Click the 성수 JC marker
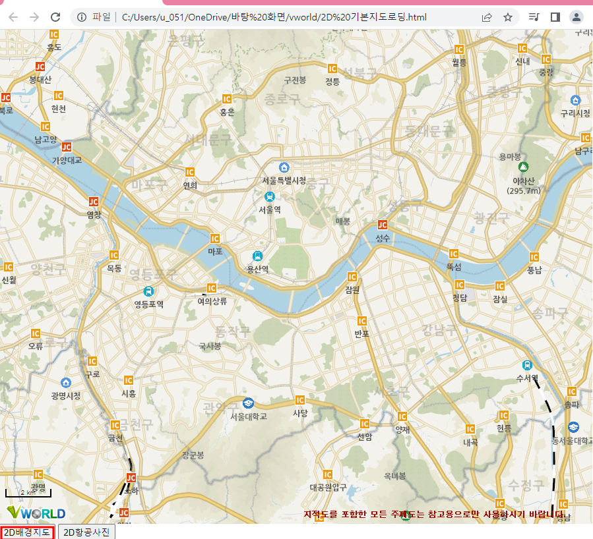This screenshot has height=539, width=593. pyautogui.click(x=383, y=225)
